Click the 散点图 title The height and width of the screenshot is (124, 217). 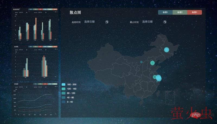click(x=75, y=12)
